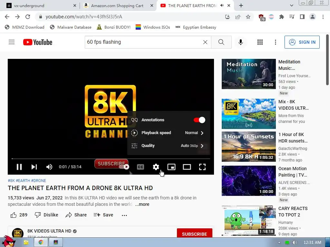Pause the video with pause button
This screenshot has width=330, height=247.
pos(19,167)
